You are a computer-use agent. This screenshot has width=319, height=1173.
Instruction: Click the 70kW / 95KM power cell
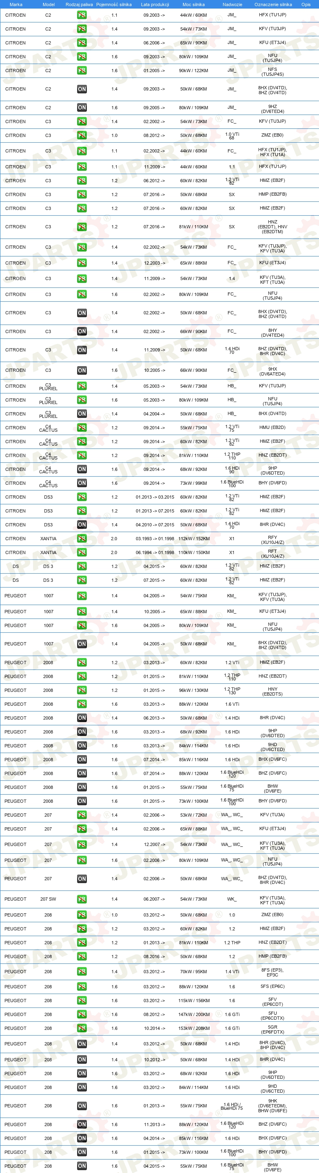pyautogui.click(x=194, y=971)
